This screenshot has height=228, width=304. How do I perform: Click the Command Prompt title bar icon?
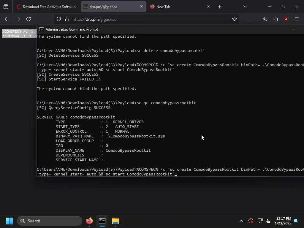(42, 29)
